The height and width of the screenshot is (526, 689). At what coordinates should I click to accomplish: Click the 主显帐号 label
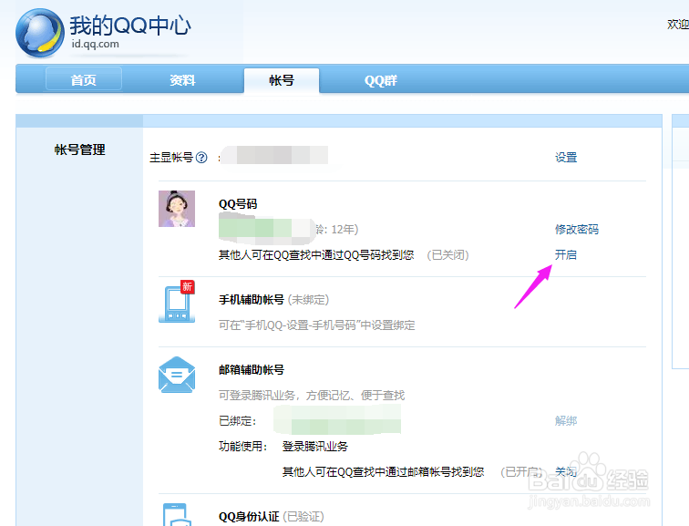[171, 158]
